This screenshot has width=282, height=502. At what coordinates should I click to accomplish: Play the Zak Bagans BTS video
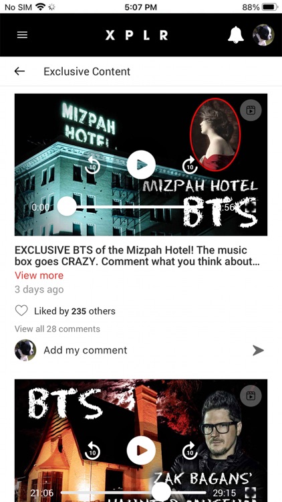coord(141,450)
